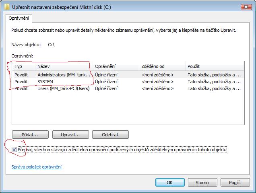Click the Použít column header
The height and width of the screenshot is (193, 256).
click(214, 66)
